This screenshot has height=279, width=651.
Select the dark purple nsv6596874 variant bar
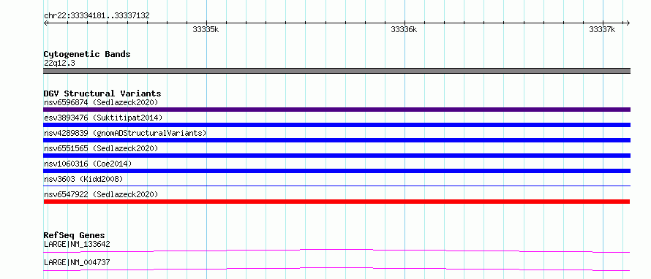(x=336, y=110)
